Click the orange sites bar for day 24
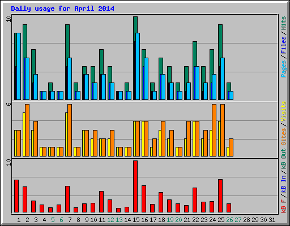This screenshot has width=290, height=226. coord(214,130)
